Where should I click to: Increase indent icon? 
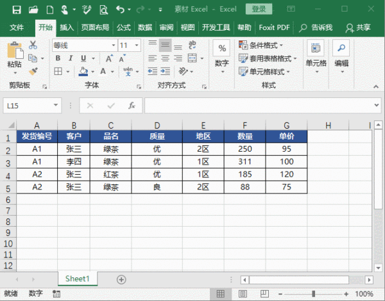[166, 71]
